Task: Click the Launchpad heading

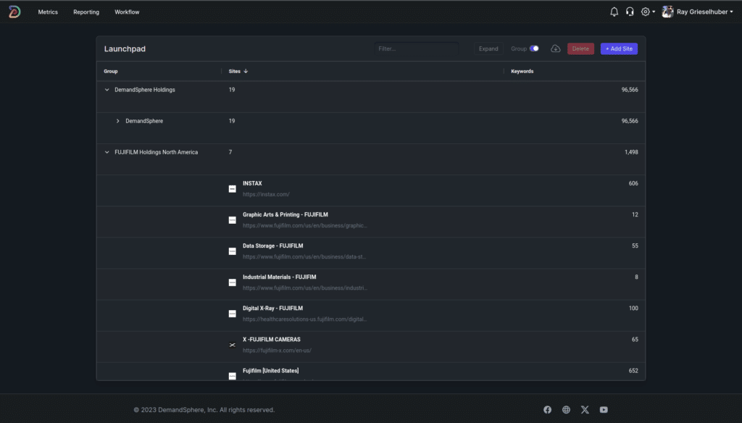Action: [125, 49]
